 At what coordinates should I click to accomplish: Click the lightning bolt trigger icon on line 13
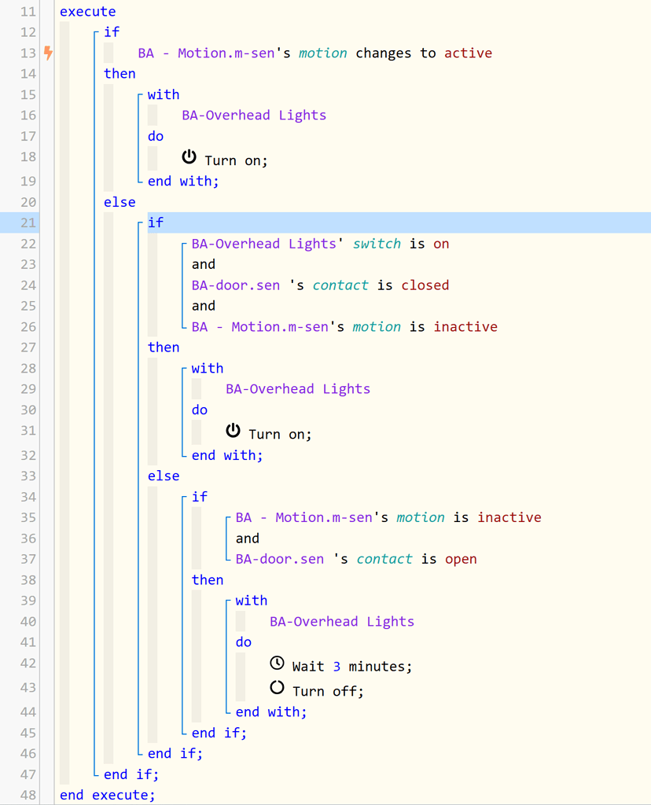(48, 53)
